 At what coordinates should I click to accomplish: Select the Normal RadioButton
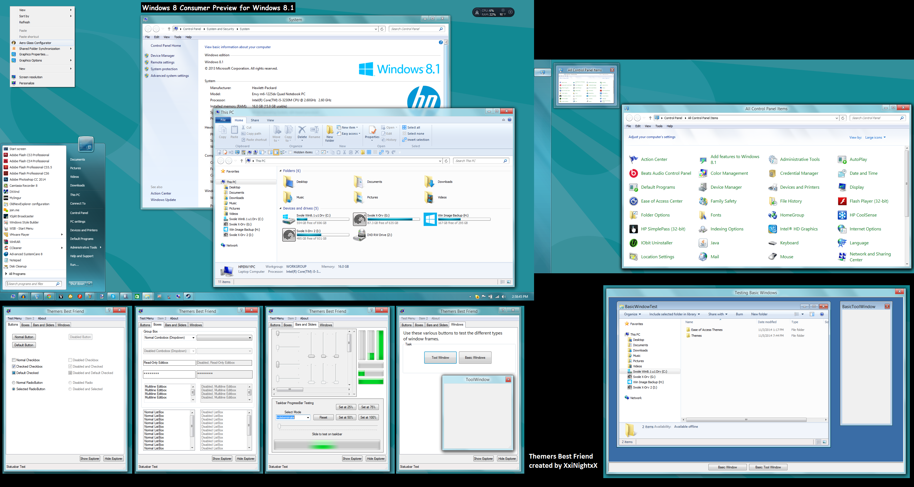pyautogui.click(x=14, y=383)
